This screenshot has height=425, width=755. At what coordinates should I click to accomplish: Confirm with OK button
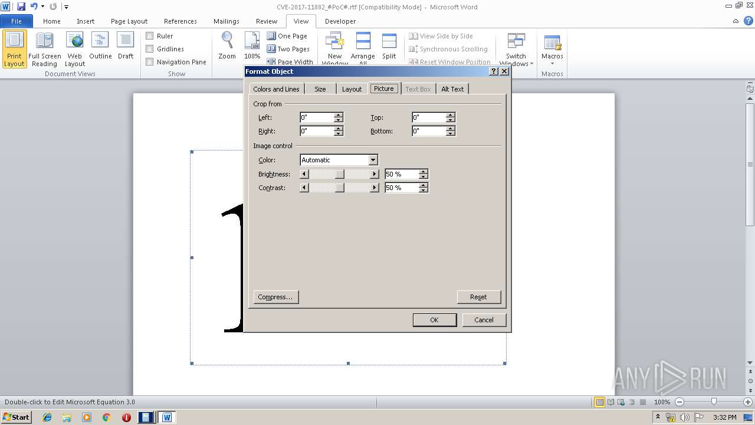434,319
